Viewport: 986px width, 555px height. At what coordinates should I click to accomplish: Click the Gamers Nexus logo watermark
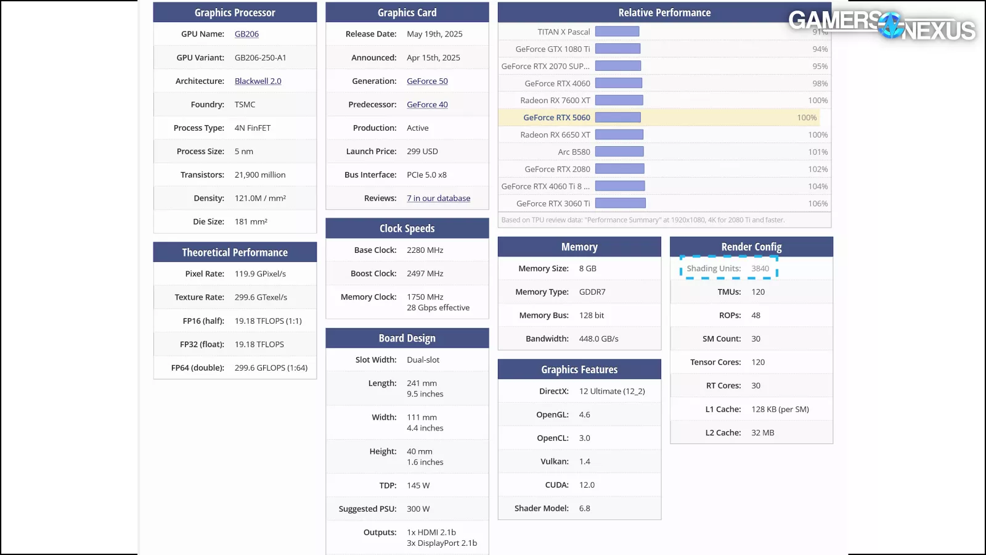point(881,25)
